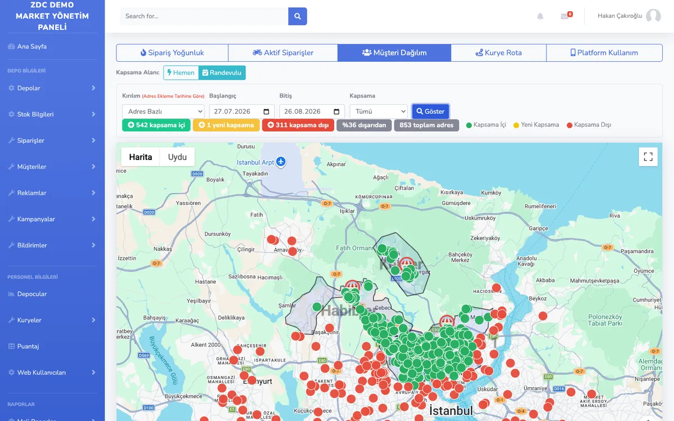Open the Kırılım Adres Bazlı dropdown
Viewport: 674px width, 421px height.
point(163,111)
